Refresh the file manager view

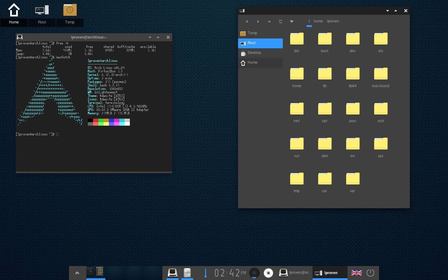click(280, 21)
